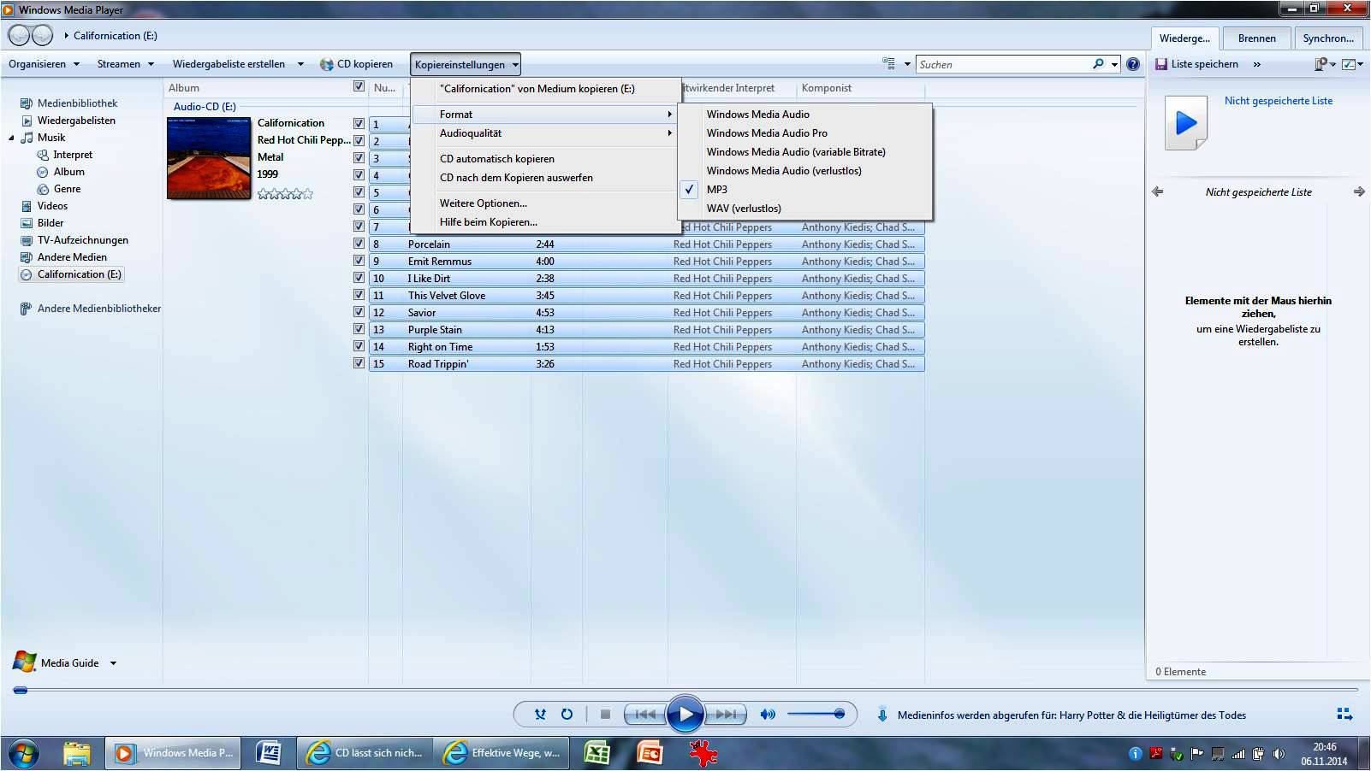Select the Genre category
This screenshot has width=1371, height=771.
(x=59, y=189)
